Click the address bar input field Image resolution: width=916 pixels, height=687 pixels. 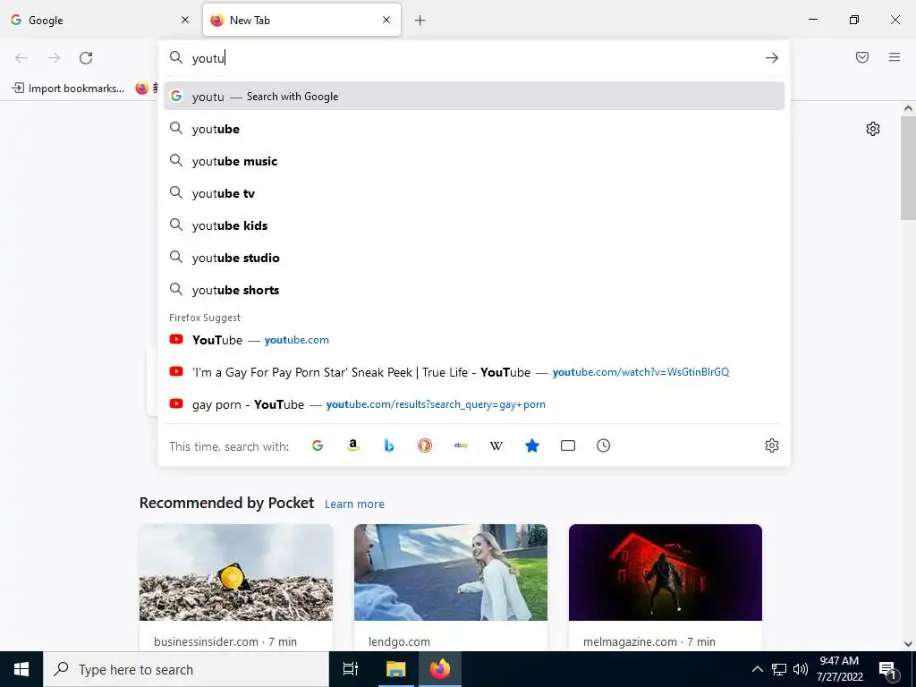[x=473, y=58]
